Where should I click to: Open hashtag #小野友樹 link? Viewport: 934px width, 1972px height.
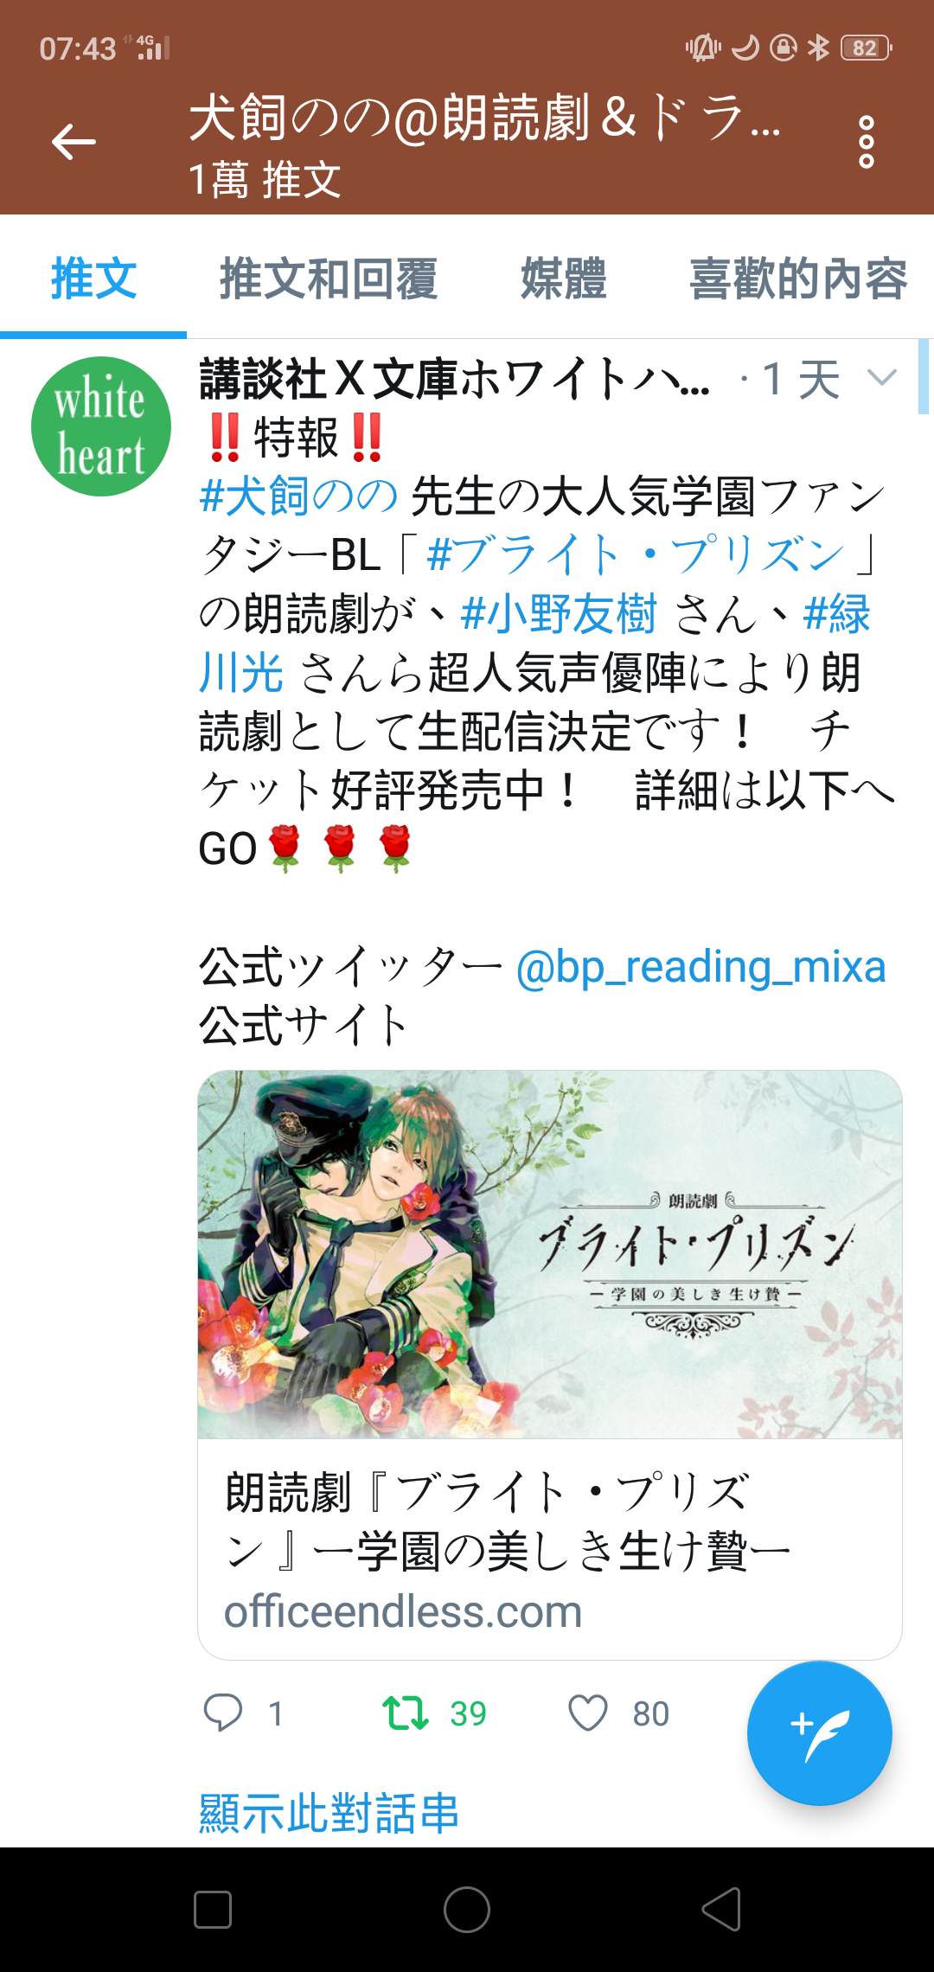pyautogui.click(x=559, y=614)
